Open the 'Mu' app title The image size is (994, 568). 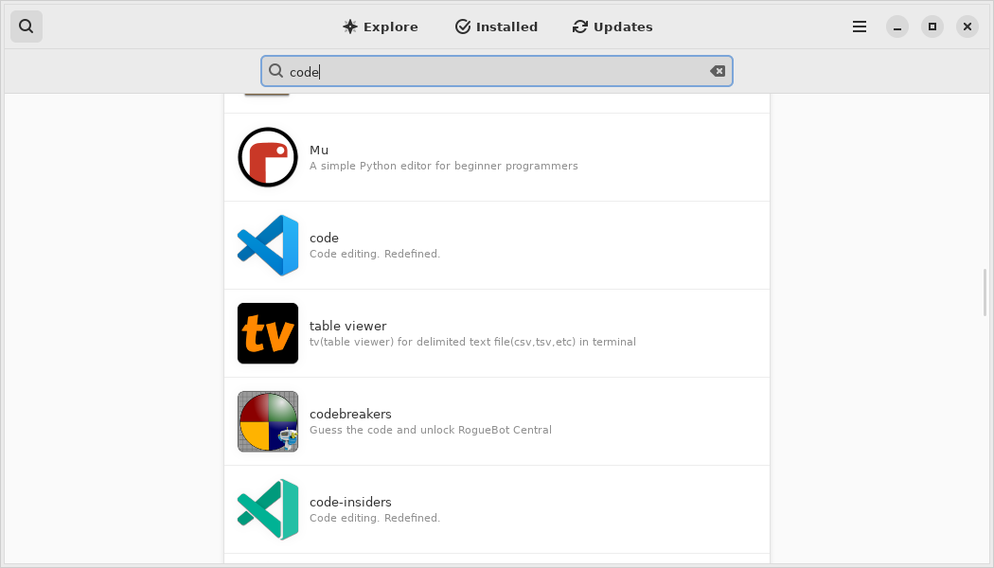pyautogui.click(x=319, y=150)
